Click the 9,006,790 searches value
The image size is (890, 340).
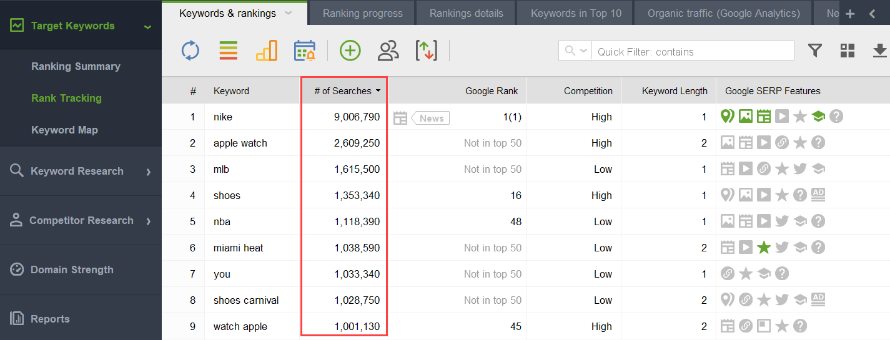pos(357,117)
